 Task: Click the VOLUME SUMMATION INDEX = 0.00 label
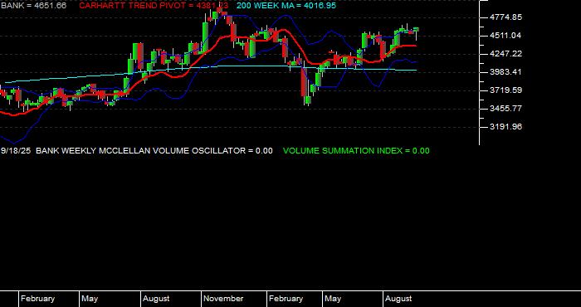pos(356,151)
